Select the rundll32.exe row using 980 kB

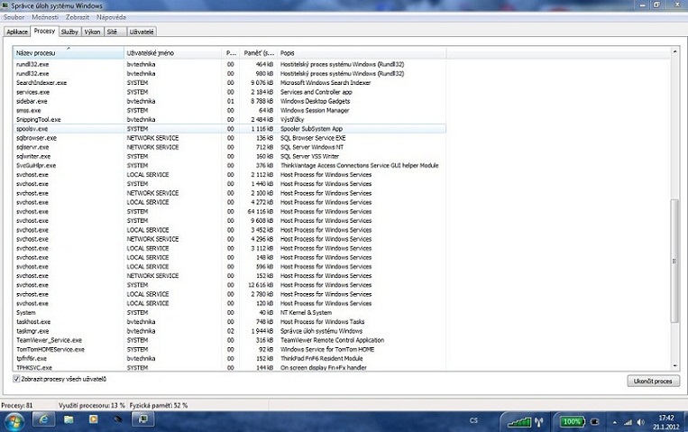[x=230, y=73]
